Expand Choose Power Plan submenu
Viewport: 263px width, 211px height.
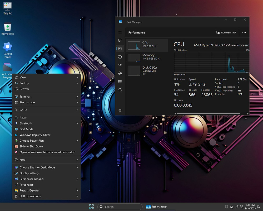coord(46,141)
